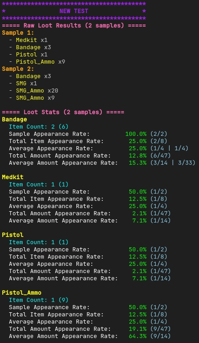
Task: Click the "100.0%" sample appearance value
Action: (x=136, y=134)
